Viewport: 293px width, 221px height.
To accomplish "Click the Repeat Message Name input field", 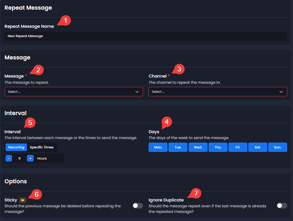I will point(146,36).
